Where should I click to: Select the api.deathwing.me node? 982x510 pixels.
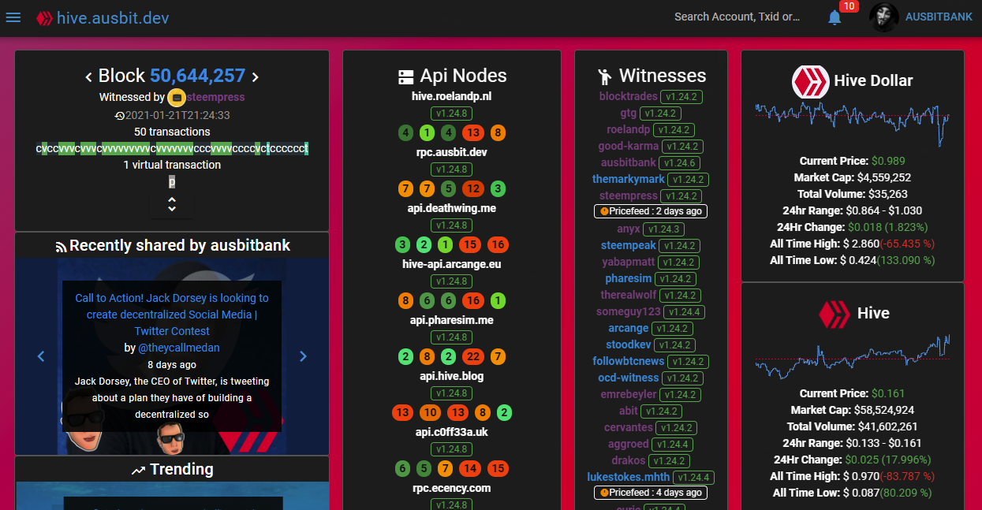pyautogui.click(x=452, y=208)
